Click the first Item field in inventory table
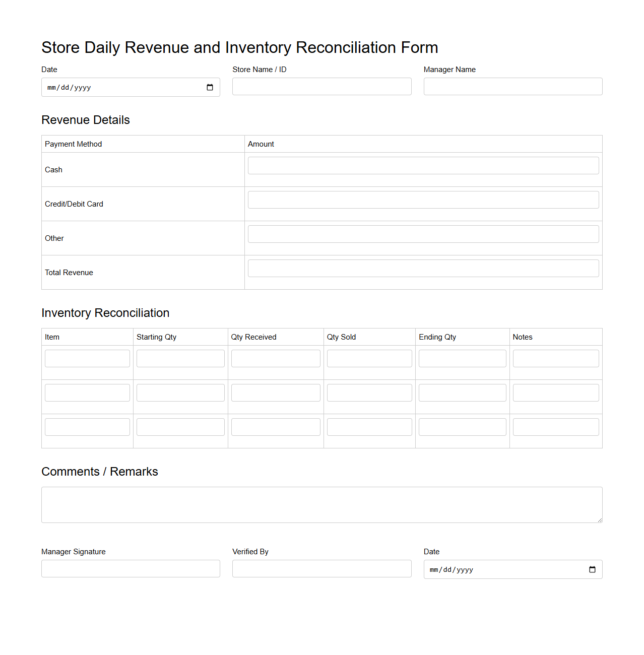Image resolution: width=644 pixels, height=655 pixels. [87, 358]
